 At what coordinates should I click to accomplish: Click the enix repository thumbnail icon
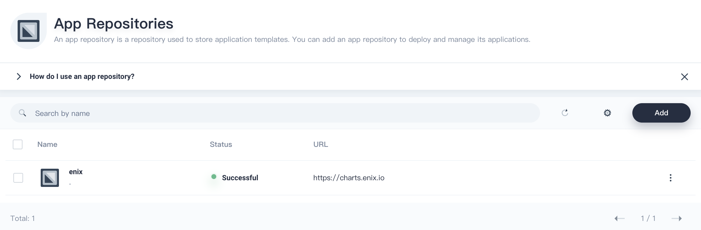coord(50,178)
